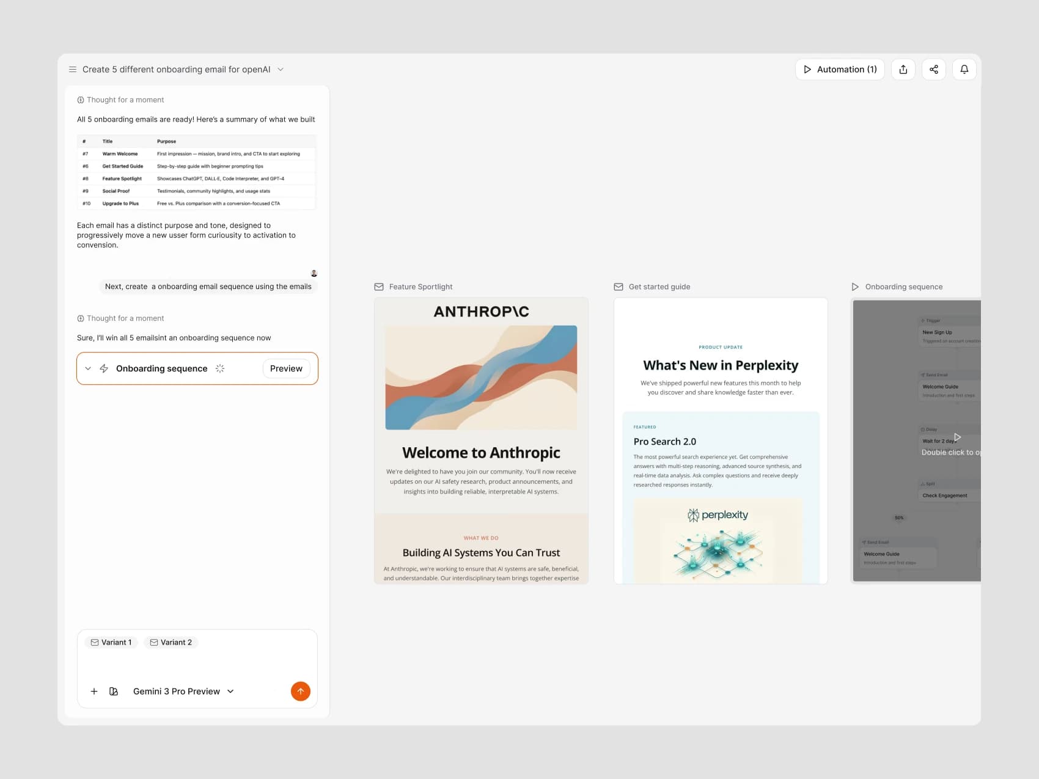Click the 'Warm Welcome' table row

[x=197, y=154]
